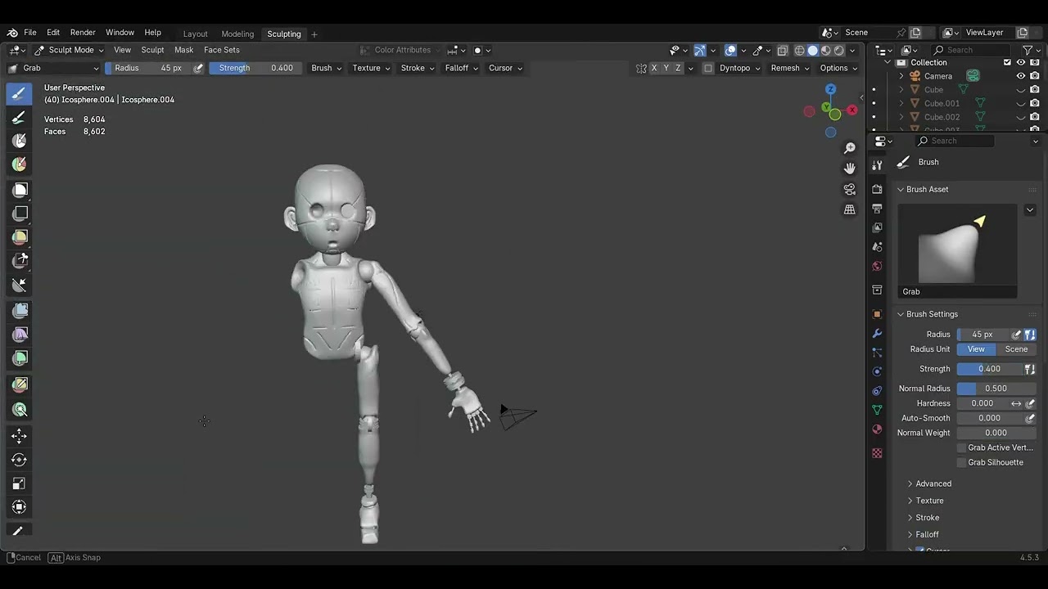The height and width of the screenshot is (589, 1048).
Task: Select the Scale tool in the toolbar
Action: point(20,483)
